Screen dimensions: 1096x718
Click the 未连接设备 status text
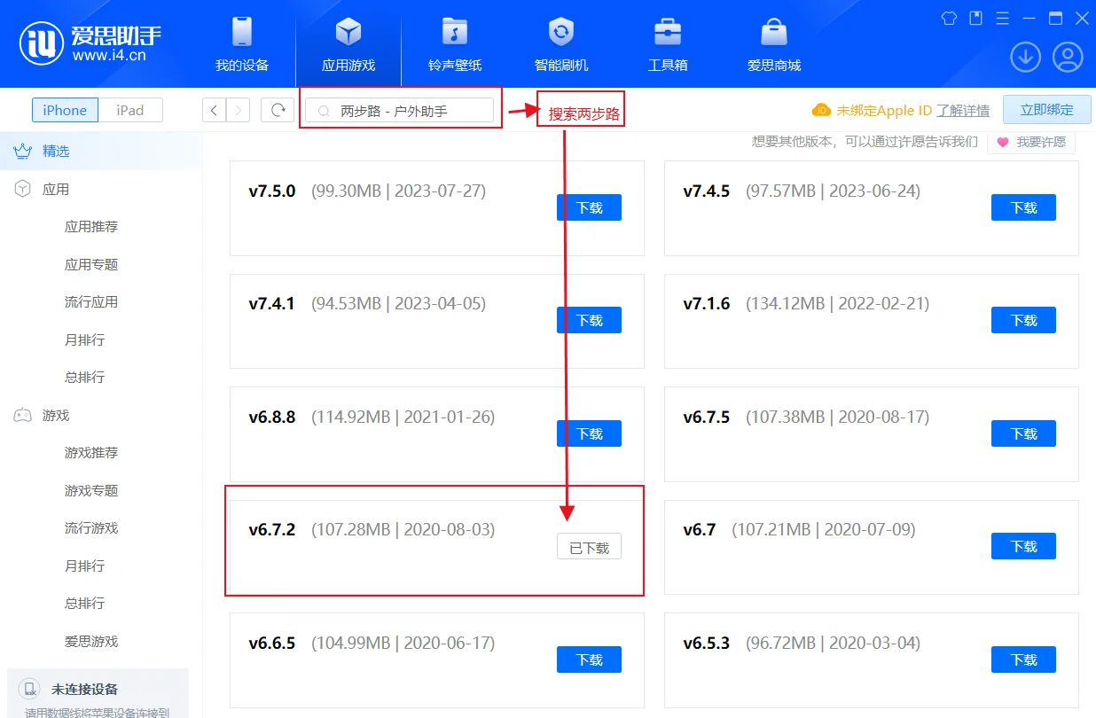click(x=85, y=689)
